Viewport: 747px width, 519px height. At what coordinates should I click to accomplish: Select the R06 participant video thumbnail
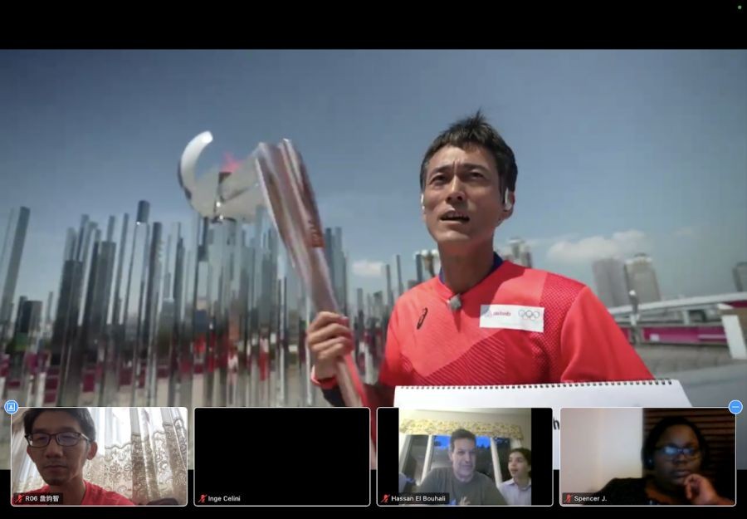click(99, 456)
